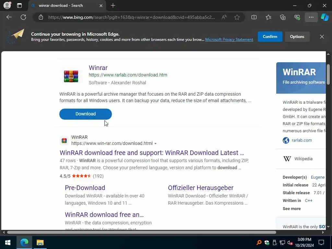Viewport: 332px width, 249px height.
Task: Open Favorites list icon
Action: coord(268,17)
